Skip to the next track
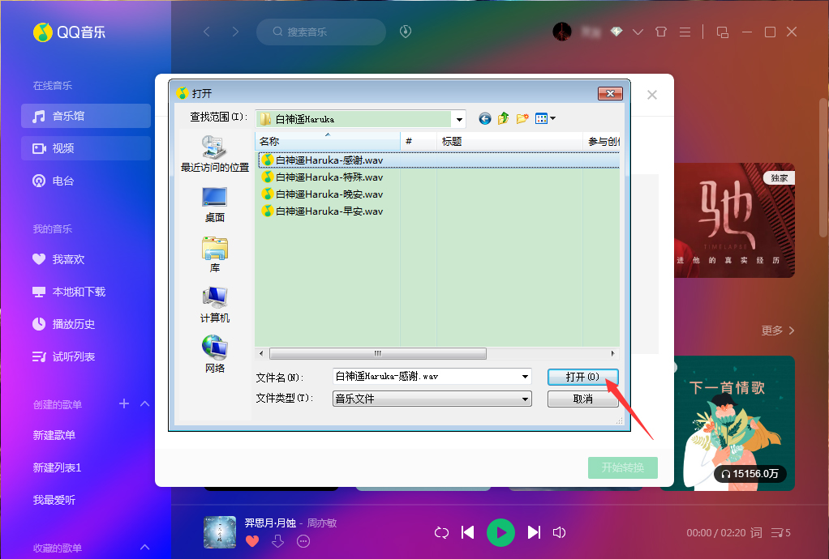The height and width of the screenshot is (559, 829). pyautogui.click(x=534, y=532)
